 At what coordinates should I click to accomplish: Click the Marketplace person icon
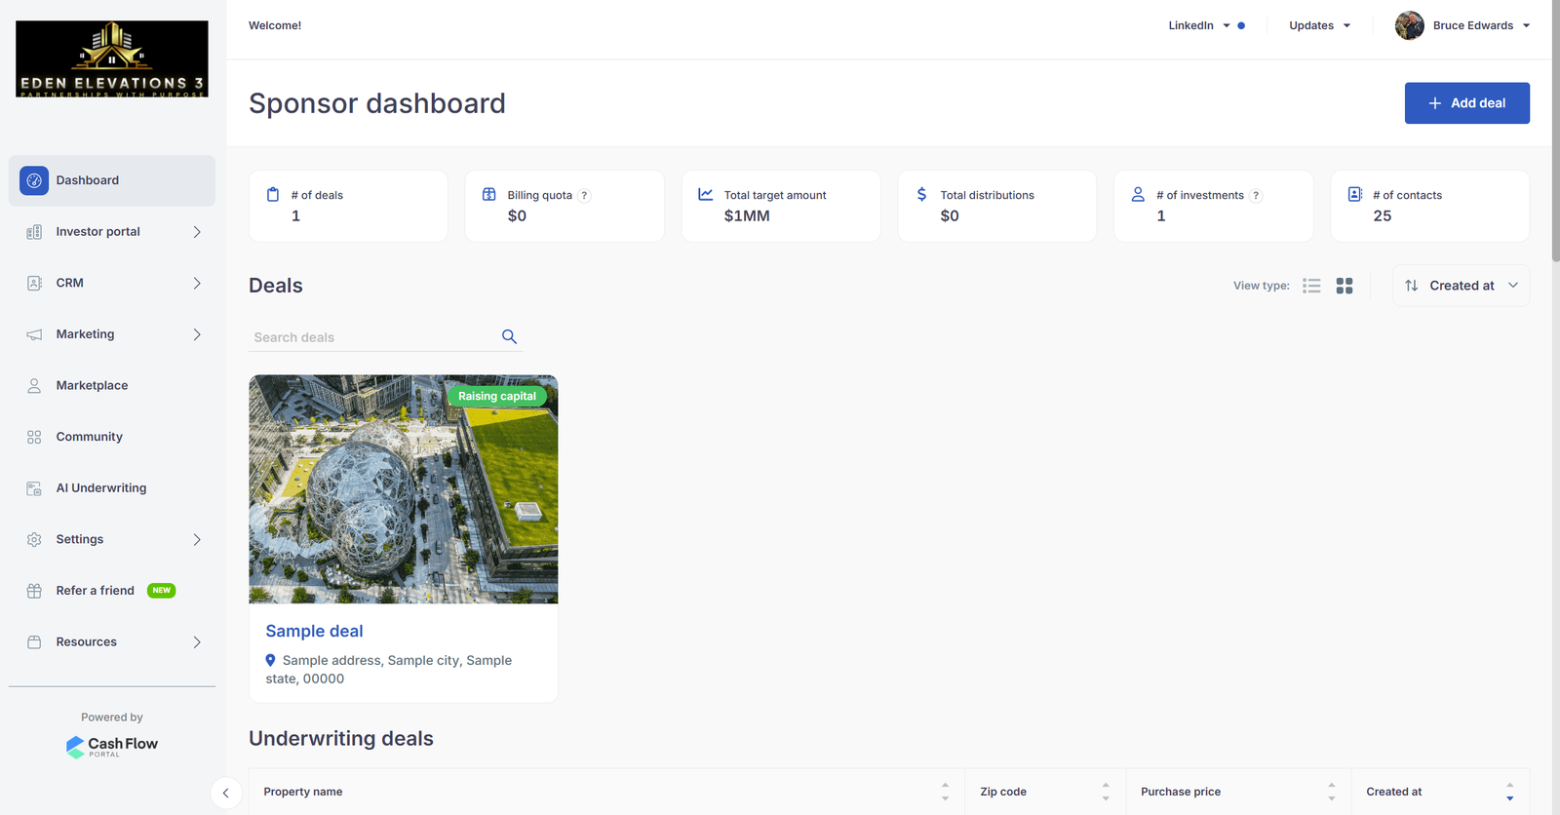[34, 386]
